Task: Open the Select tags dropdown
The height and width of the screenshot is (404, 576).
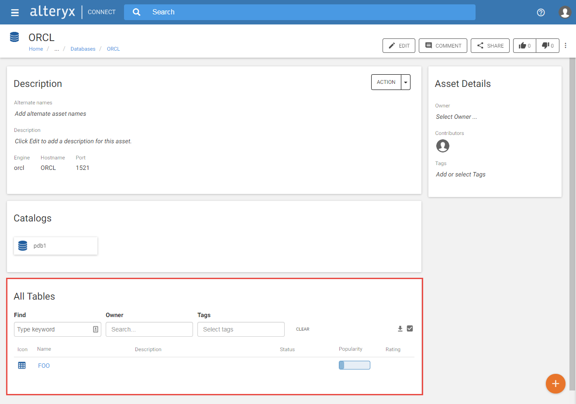Action: 241,329
